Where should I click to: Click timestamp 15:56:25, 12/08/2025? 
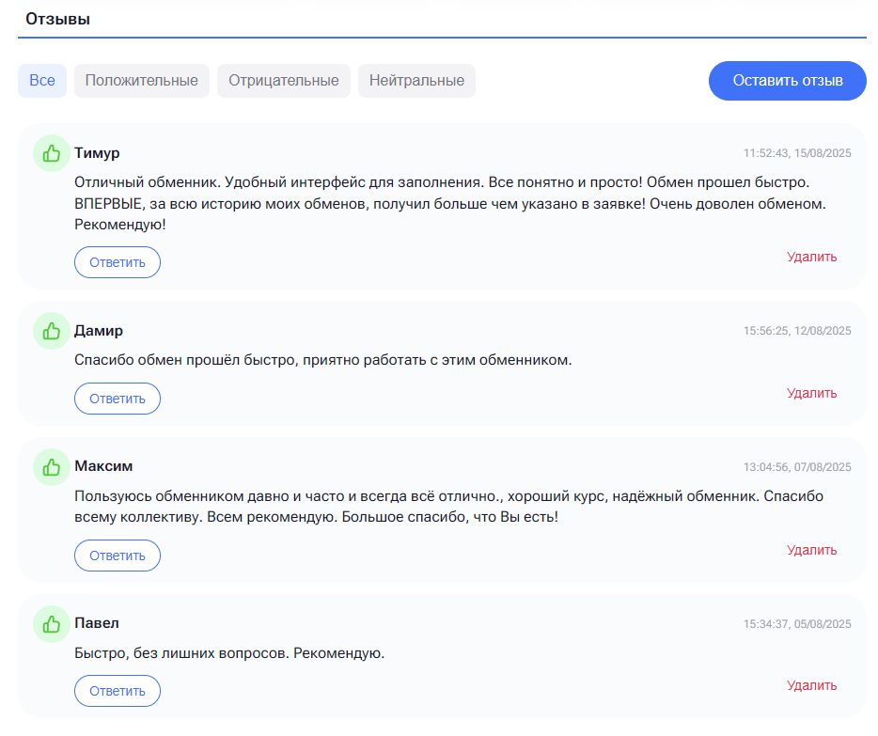point(797,331)
